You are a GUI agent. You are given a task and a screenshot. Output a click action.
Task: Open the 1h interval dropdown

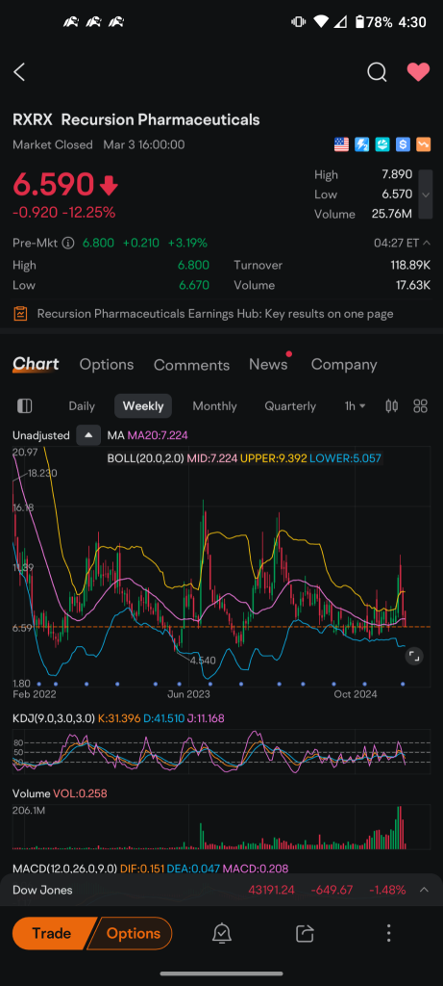coord(356,406)
